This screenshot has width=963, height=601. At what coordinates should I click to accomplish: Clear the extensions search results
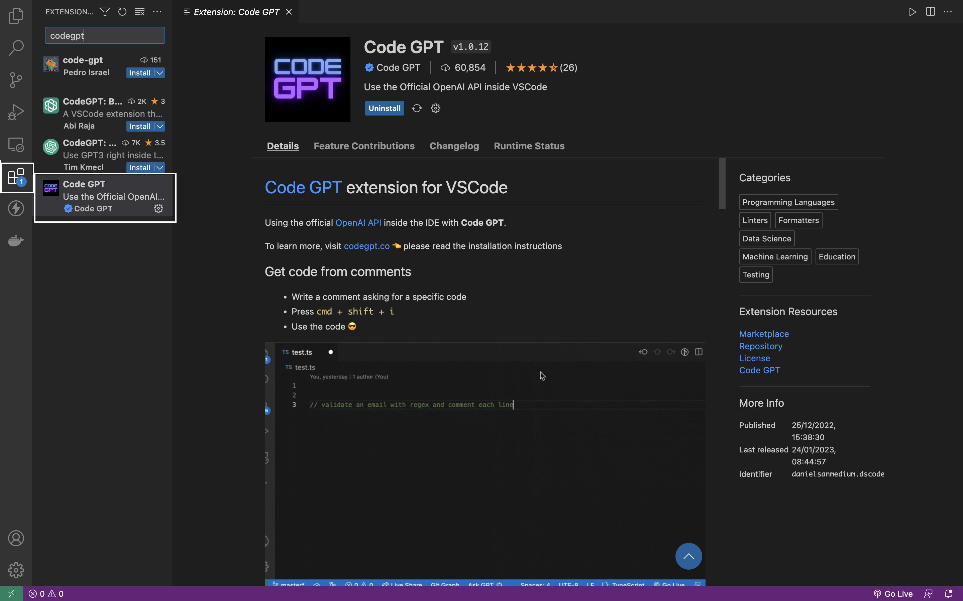click(140, 12)
